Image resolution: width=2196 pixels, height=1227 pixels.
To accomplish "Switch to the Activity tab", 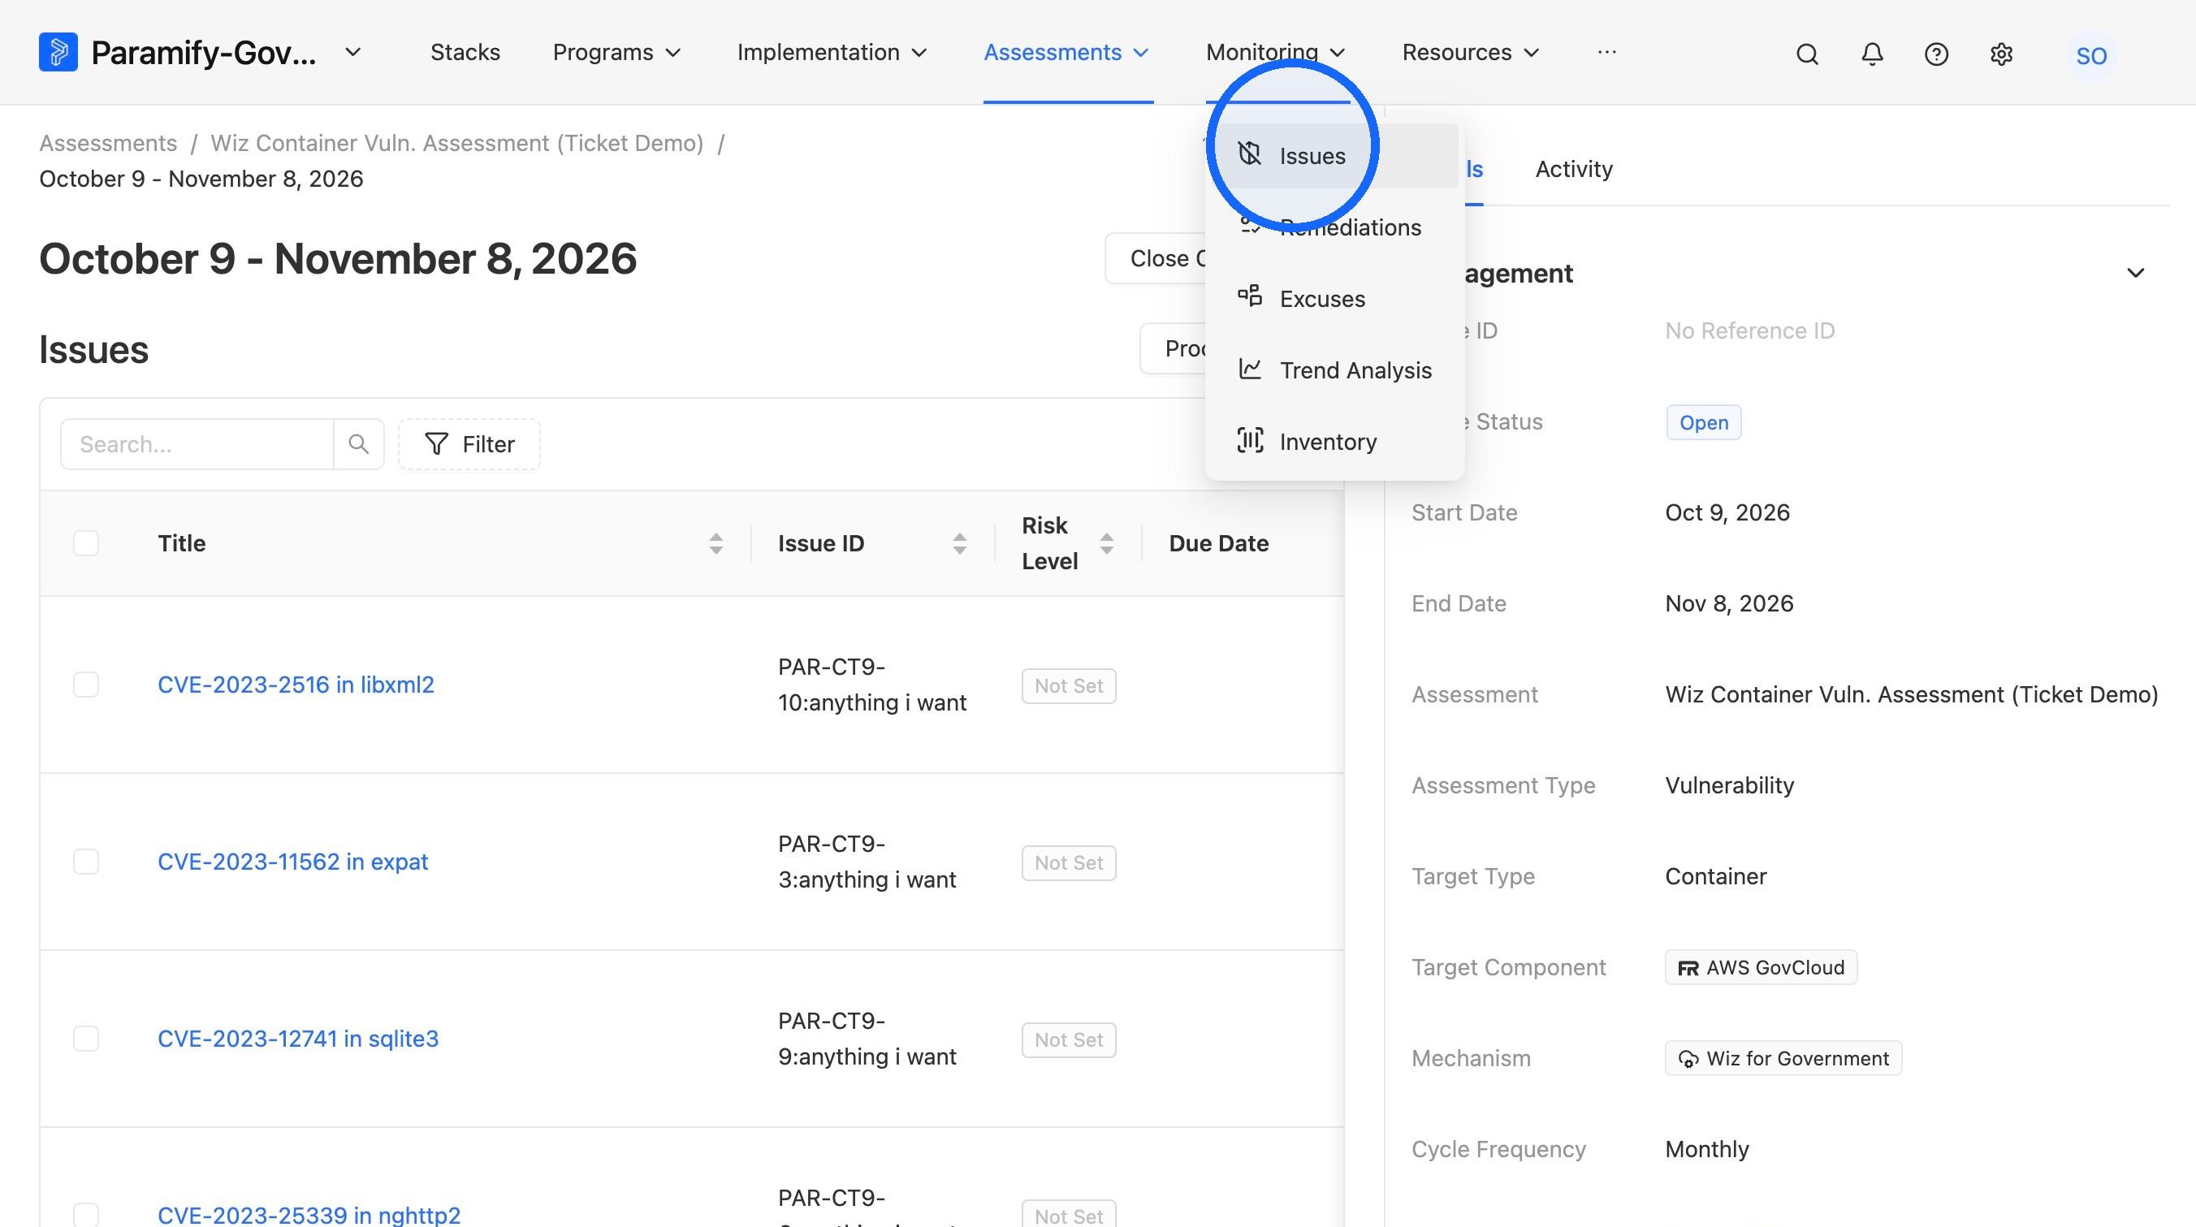I will tap(1574, 169).
